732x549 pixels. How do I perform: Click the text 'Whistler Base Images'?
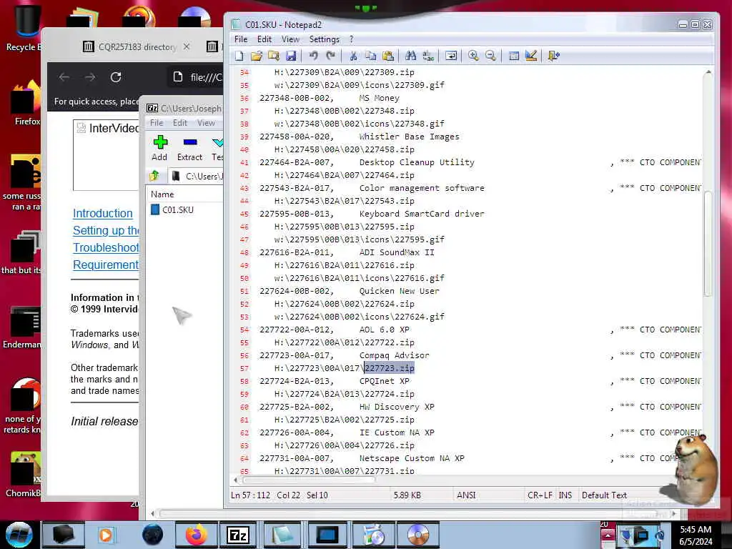(x=409, y=137)
